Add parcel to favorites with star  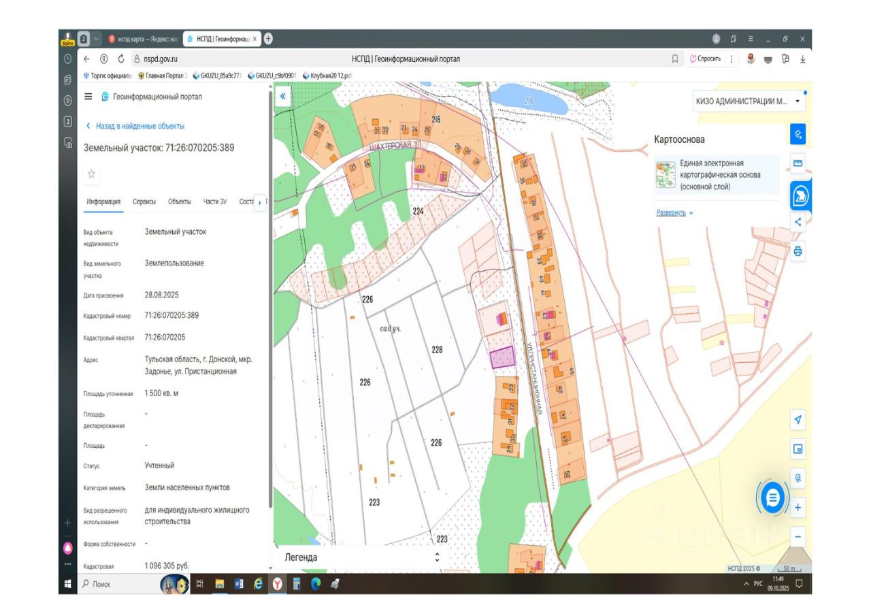tap(91, 174)
